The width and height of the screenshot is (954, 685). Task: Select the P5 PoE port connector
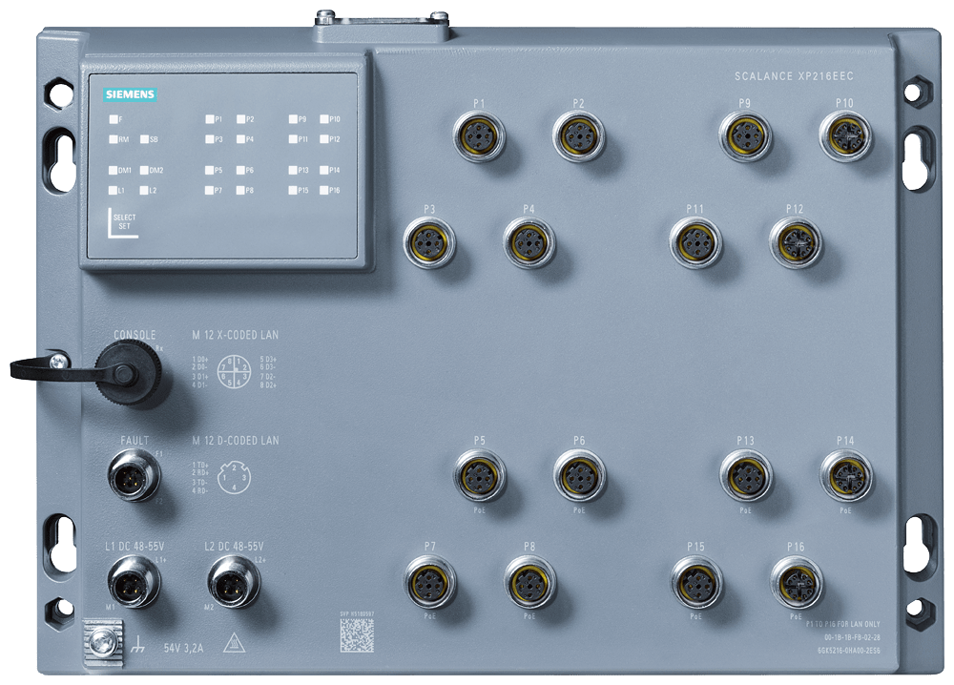479,474
